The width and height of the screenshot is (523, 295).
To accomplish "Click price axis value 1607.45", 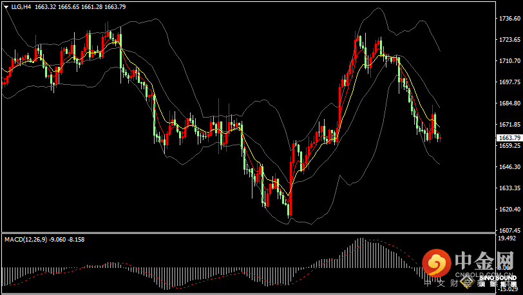I will coord(509,230).
